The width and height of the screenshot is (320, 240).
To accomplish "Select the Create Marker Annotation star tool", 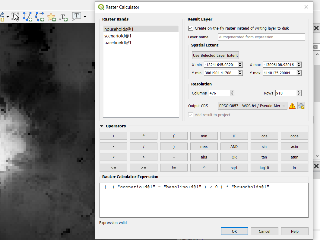I will point(51,17).
